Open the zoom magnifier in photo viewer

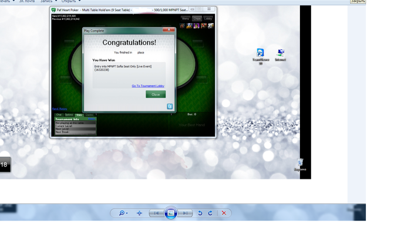pyautogui.click(x=122, y=213)
